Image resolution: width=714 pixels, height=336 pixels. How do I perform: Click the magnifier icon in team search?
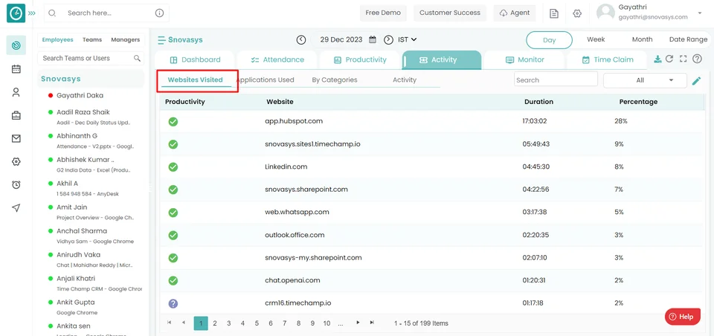(x=137, y=58)
